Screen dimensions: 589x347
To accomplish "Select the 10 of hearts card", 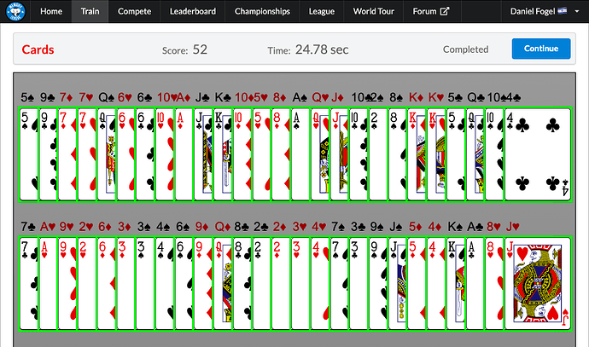I will pyautogui.click(x=165, y=154).
